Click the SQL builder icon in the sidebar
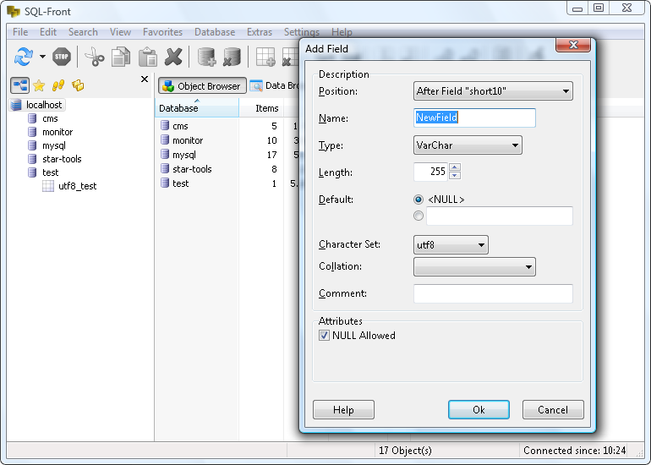Image resolution: width=651 pixels, height=465 pixels. pos(78,85)
